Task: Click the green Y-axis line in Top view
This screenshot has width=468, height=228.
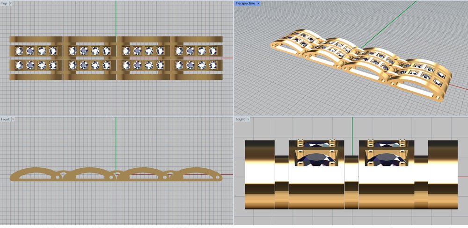Action: coord(116,19)
